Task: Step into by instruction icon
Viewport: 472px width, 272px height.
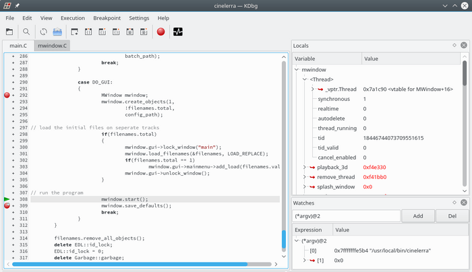Action: coord(129,32)
